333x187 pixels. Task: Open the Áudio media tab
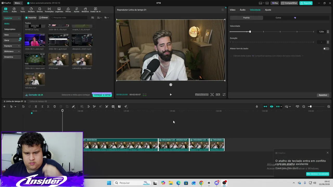(x=14, y=10)
